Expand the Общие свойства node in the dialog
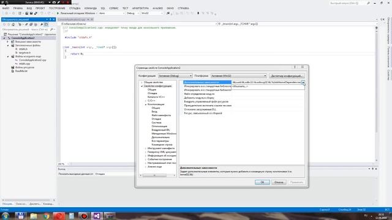392x220 pixels. point(141,82)
